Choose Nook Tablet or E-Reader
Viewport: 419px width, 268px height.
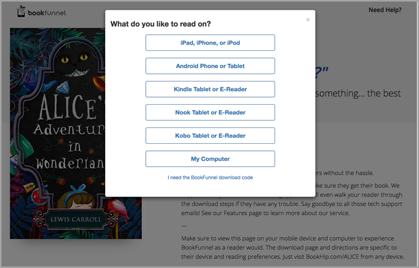point(210,112)
